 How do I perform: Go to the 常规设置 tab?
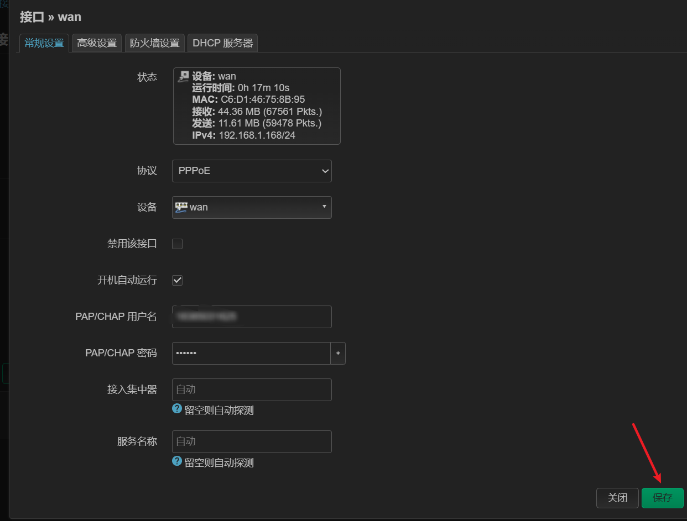(44, 43)
